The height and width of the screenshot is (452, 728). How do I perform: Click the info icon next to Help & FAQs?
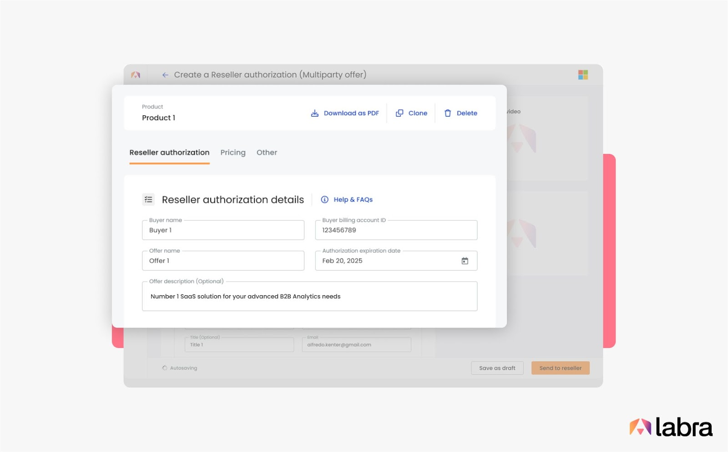click(x=325, y=199)
